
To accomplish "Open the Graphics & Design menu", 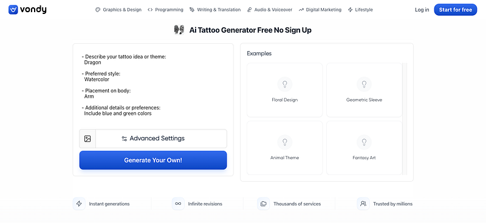I will (x=118, y=10).
